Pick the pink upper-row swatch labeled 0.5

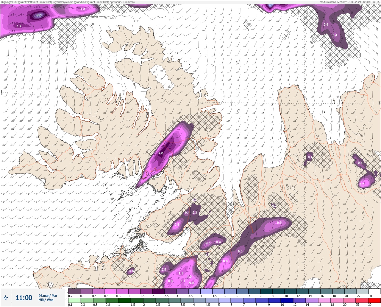tap(110, 291)
